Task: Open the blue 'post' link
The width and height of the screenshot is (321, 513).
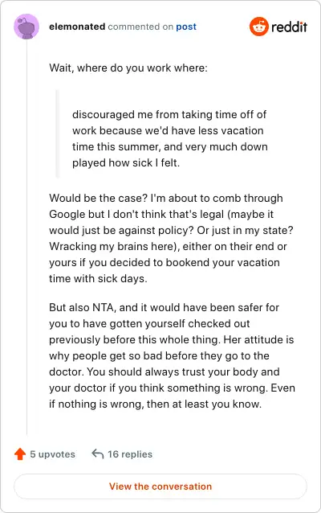Action: pos(186,27)
